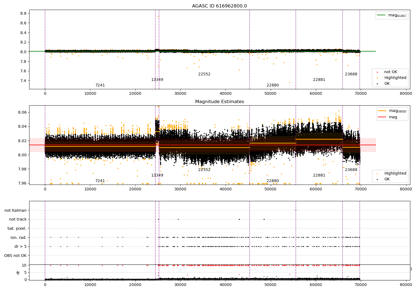Click OBSID label 13349 in the top plot
417x291 pixels.
coord(157,80)
